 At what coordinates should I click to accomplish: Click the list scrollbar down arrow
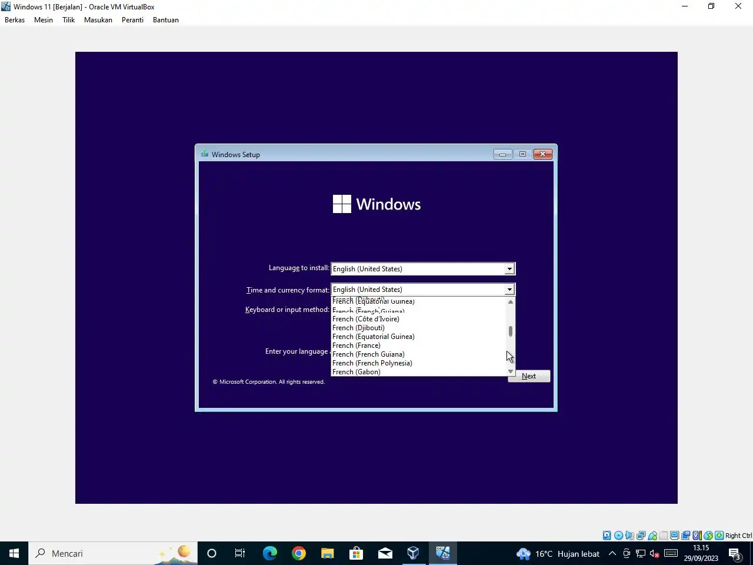point(511,371)
